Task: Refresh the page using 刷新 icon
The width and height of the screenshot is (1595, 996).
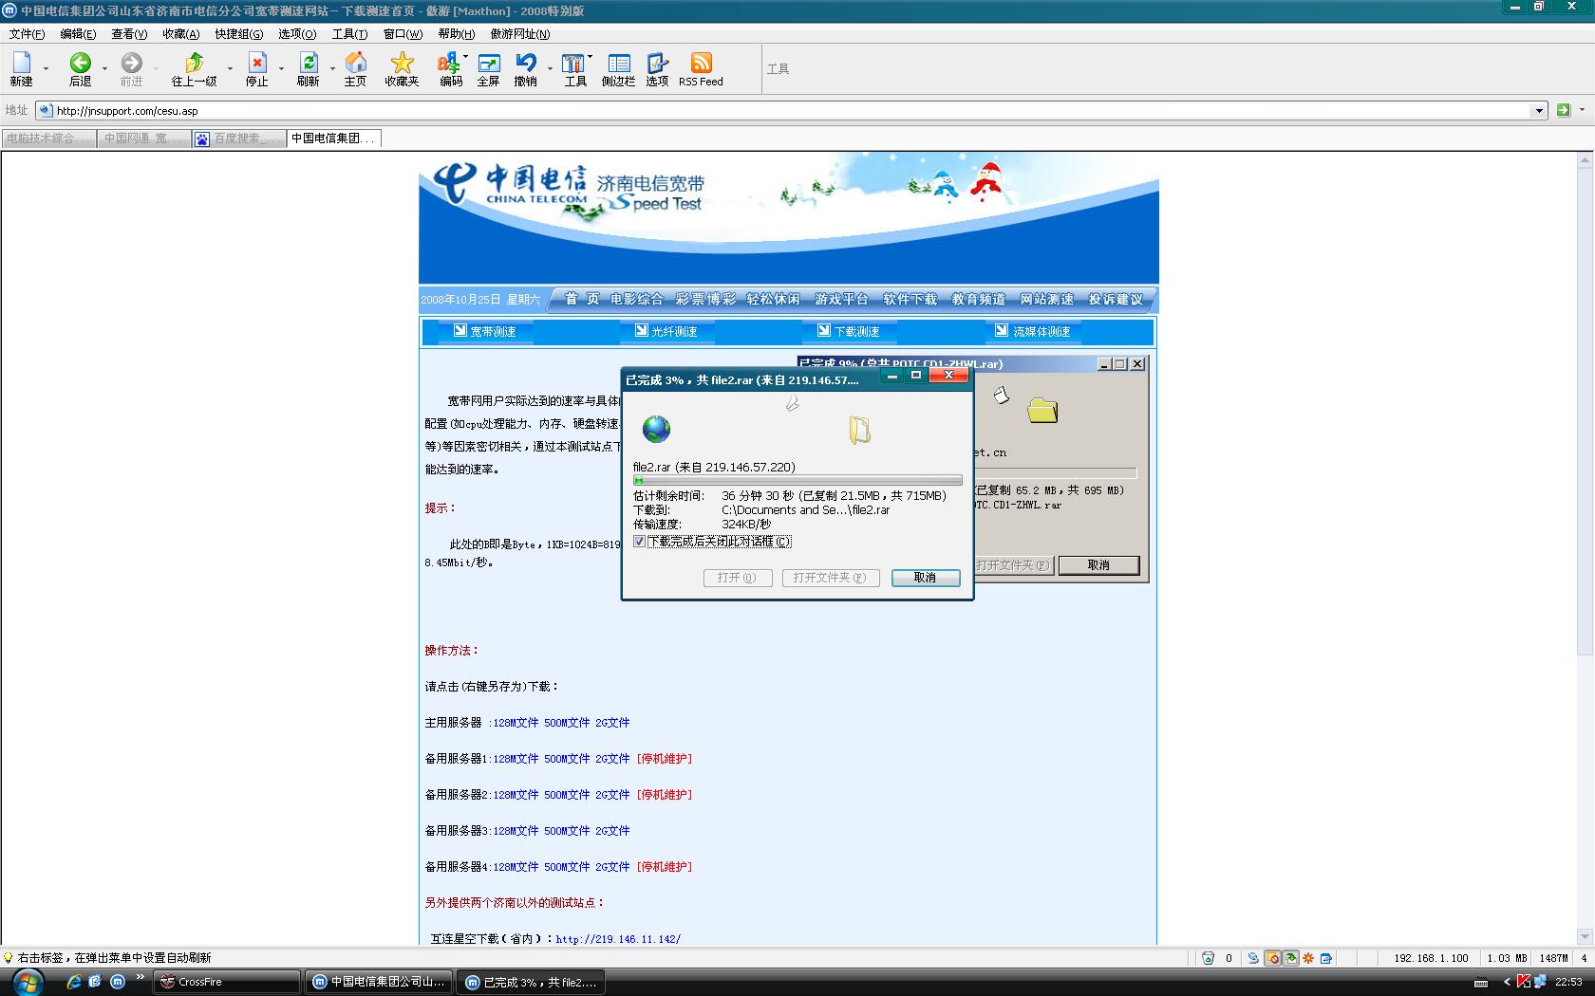Action: point(309,68)
